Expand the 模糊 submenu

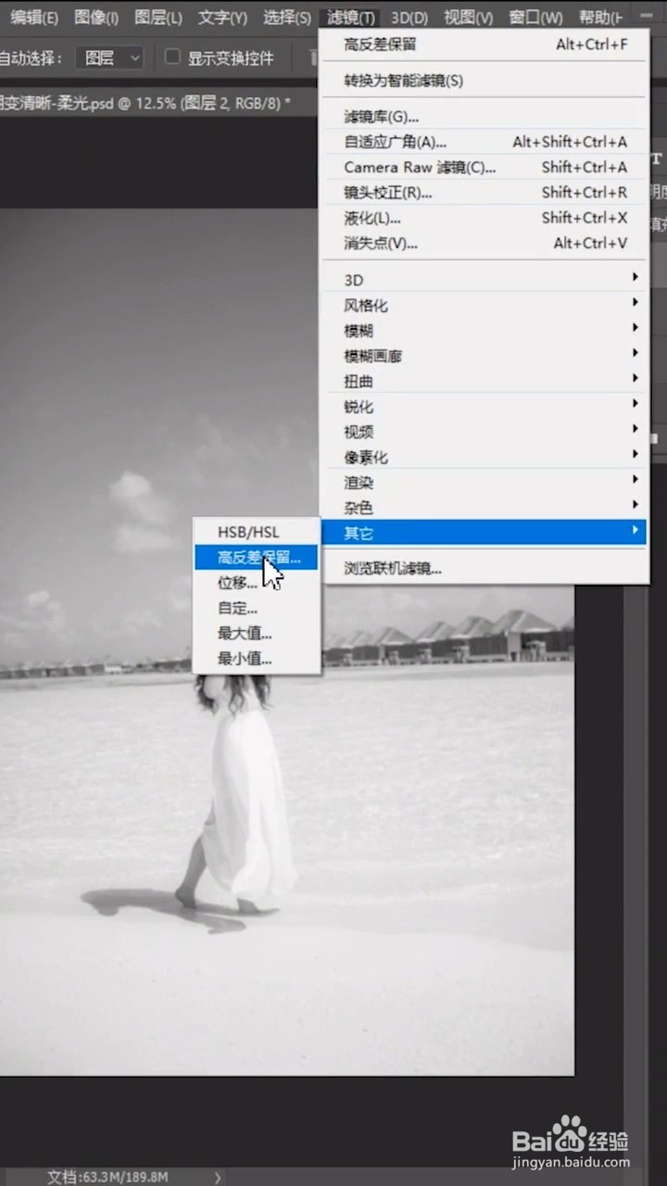(x=485, y=331)
